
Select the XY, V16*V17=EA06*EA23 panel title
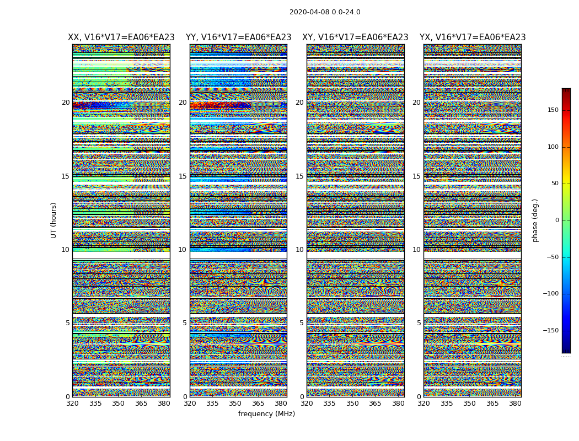[x=355, y=37]
